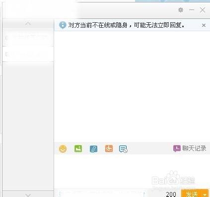The height and width of the screenshot is (197, 210).
Task: Click the 发送 send button
Action: tap(192, 194)
